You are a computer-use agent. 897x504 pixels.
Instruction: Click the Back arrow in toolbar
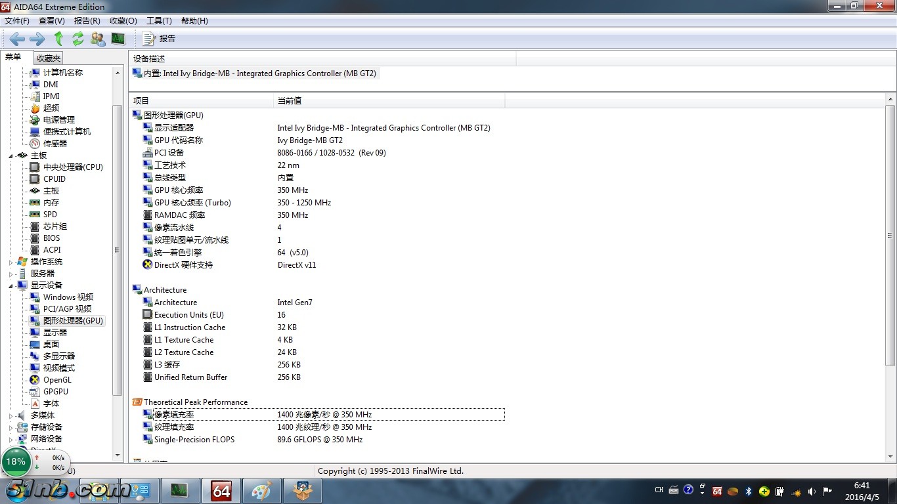(17, 39)
